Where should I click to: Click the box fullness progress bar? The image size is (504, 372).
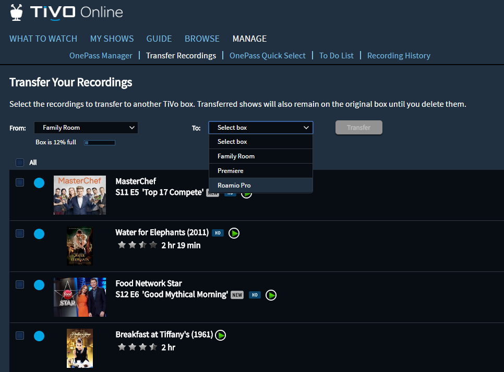100,143
